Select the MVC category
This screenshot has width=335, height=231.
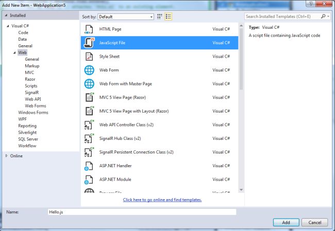(x=29, y=73)
